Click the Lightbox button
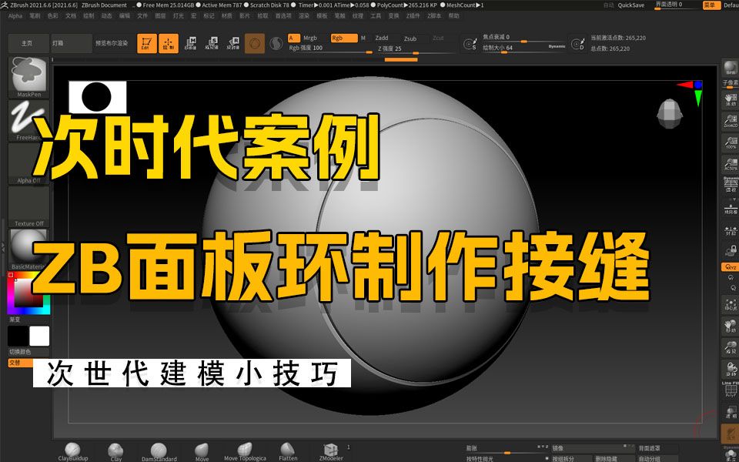The height and width of the screenshot is (462, 739). point(71,43)
